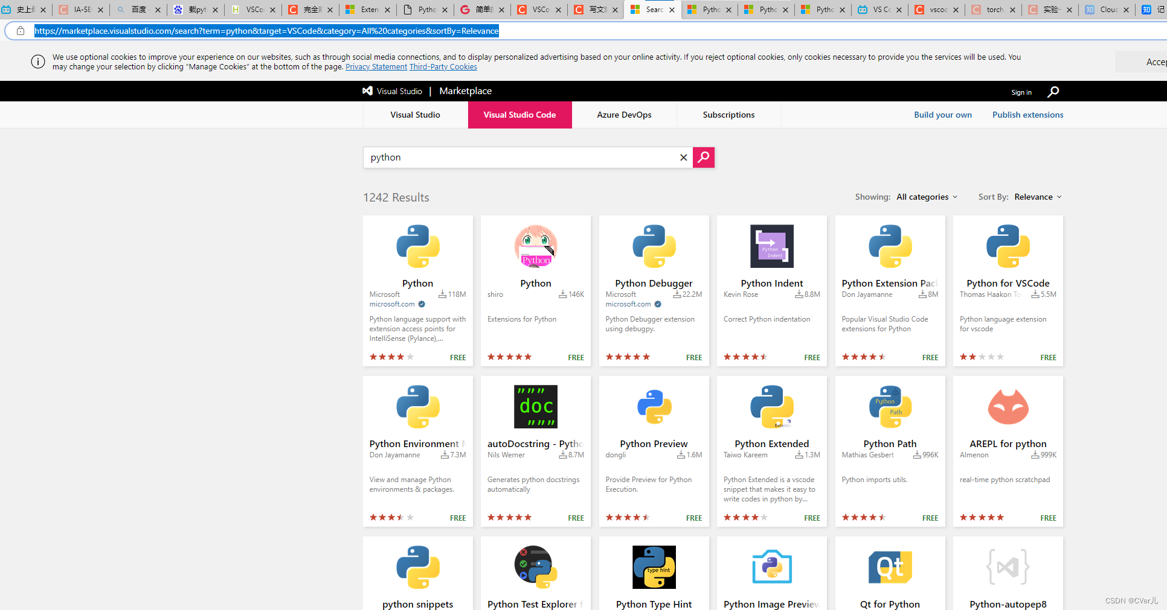Click the Don Jayamanne publisher on Extension Pack
This screenshot has width=1167, height=610.
tap(867, 294)
